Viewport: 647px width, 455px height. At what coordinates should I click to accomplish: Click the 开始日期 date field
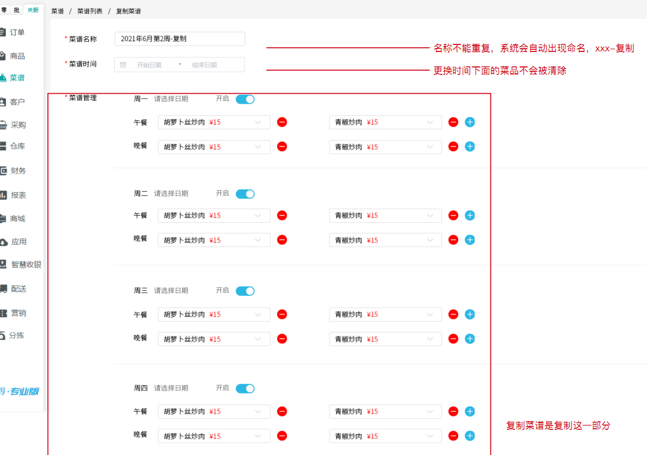click(149, 65)
